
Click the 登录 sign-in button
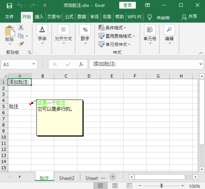pos(127,5)
